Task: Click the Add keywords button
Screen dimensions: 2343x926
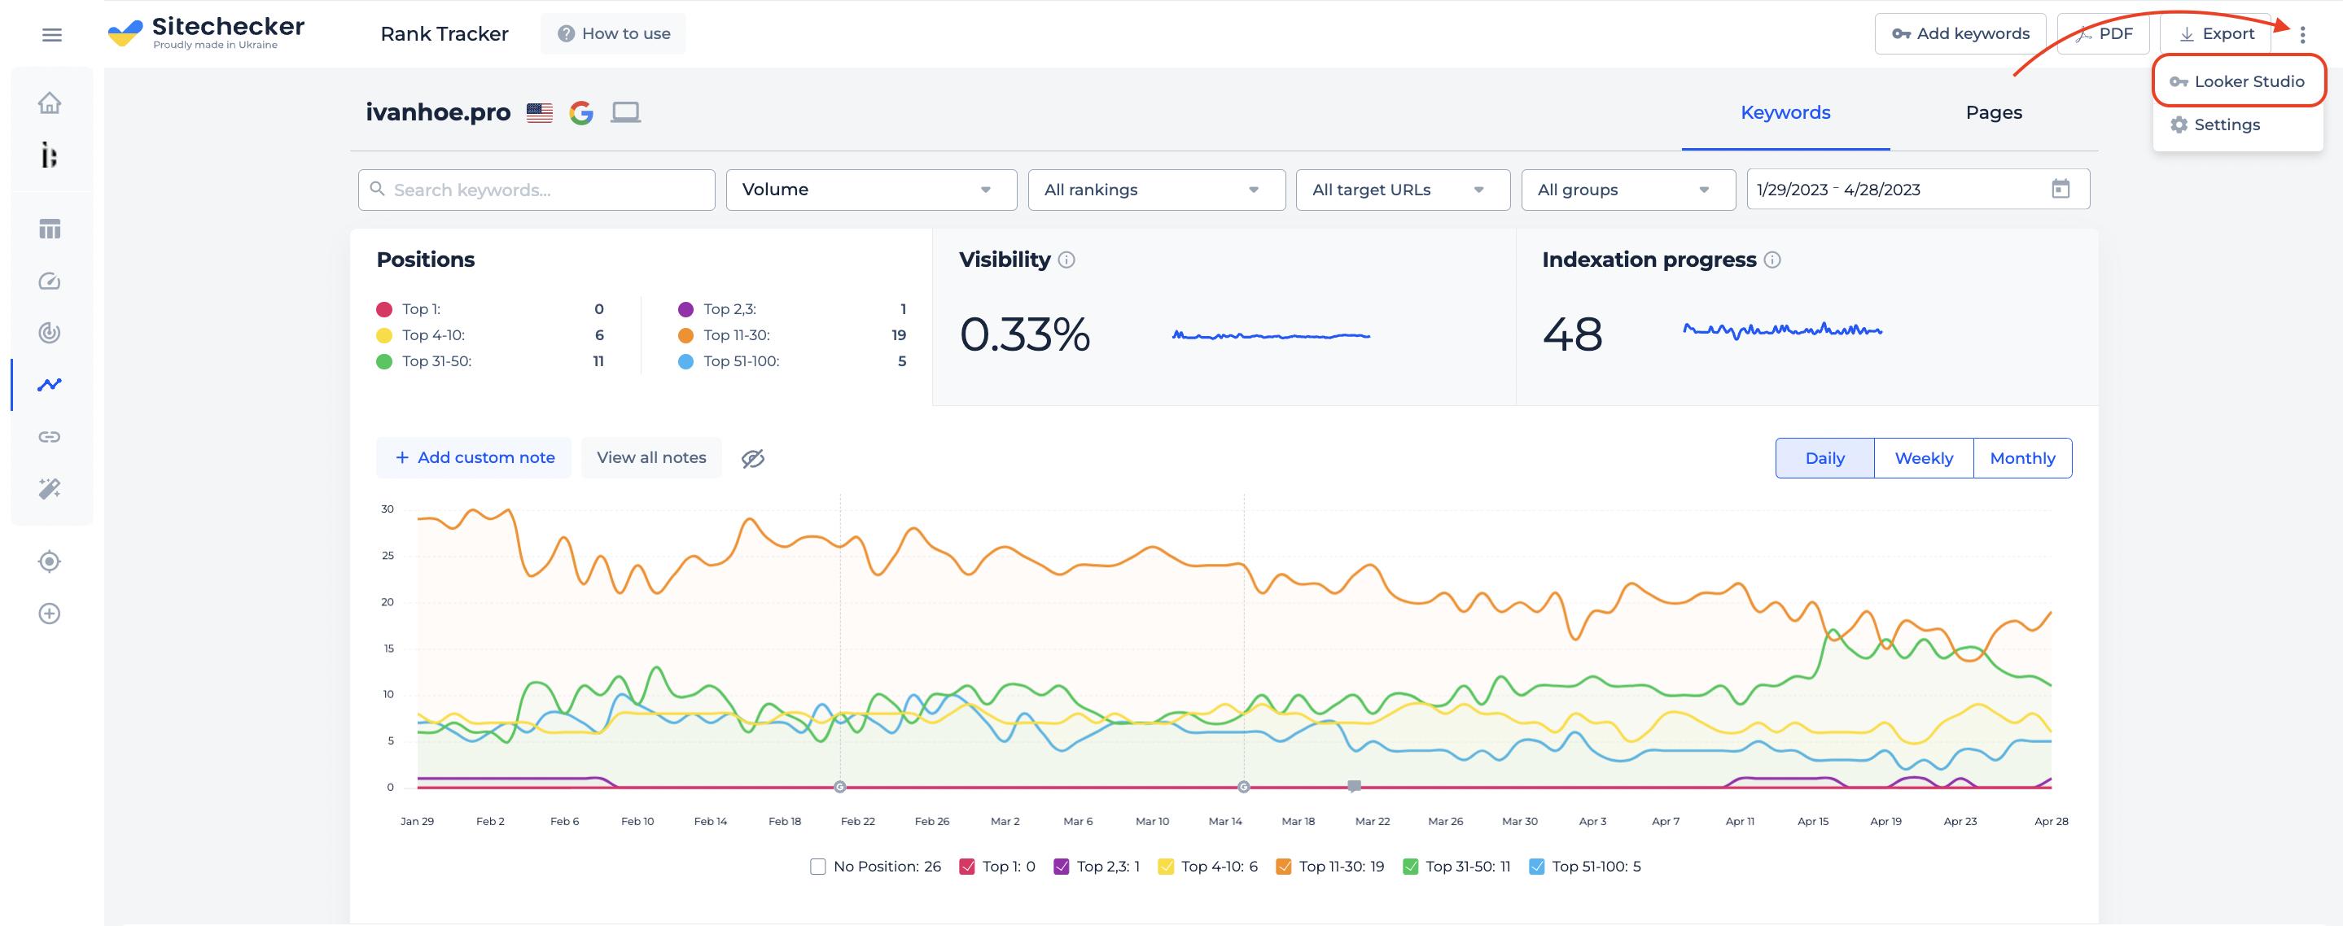Action: coord(1960,33)
